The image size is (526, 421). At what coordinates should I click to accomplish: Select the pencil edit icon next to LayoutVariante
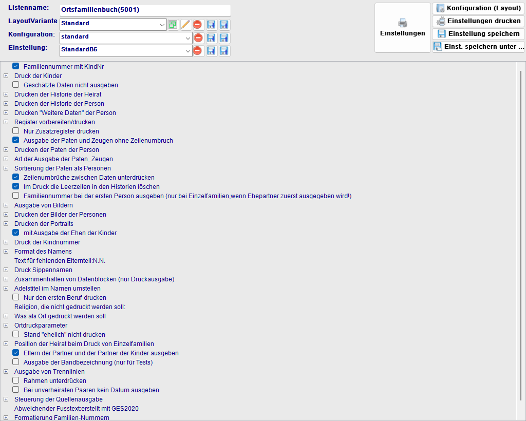[x=185, y=24]
